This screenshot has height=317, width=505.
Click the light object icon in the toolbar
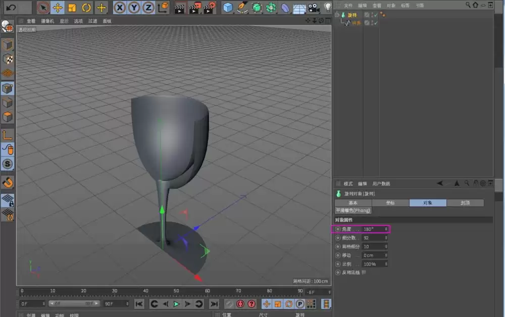click(329, 7)
